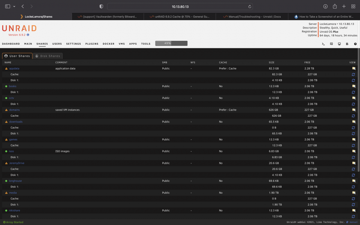Open the Apps menu

(133, 44)
